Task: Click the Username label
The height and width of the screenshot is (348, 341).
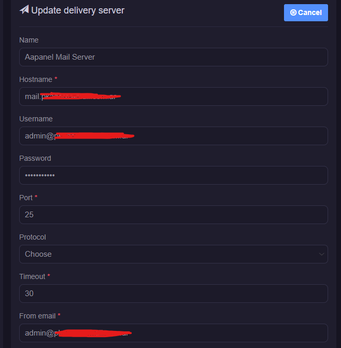Action: click(x=36, y=119)
